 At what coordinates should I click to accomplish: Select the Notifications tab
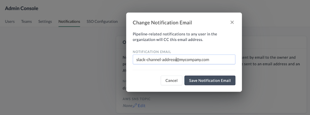click(69, 22)
